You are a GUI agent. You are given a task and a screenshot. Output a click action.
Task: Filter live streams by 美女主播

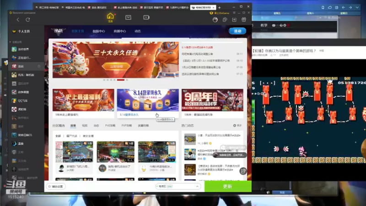[x=88, y=136]
